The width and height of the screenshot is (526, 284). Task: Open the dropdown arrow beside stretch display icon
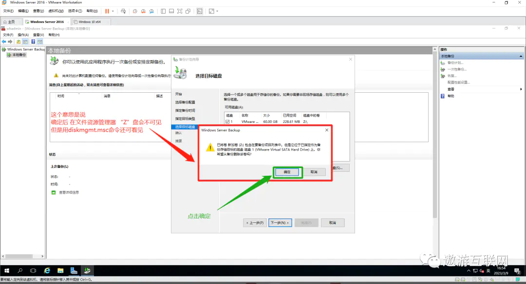tap(217, 11)
